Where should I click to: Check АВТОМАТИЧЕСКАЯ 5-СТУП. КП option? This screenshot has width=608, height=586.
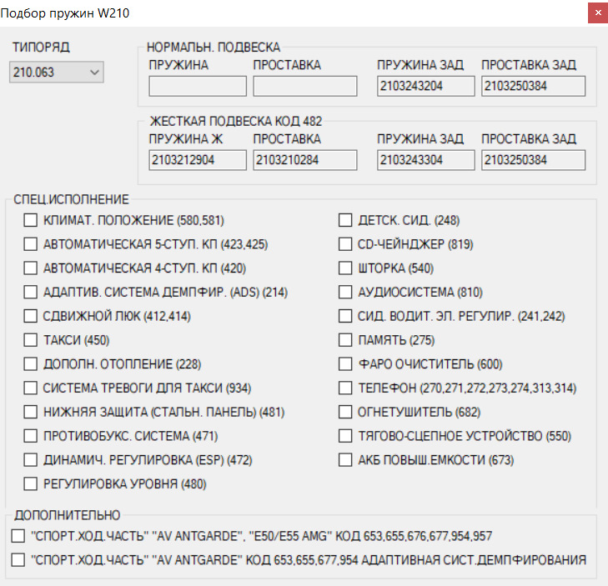tap(31, 244)
